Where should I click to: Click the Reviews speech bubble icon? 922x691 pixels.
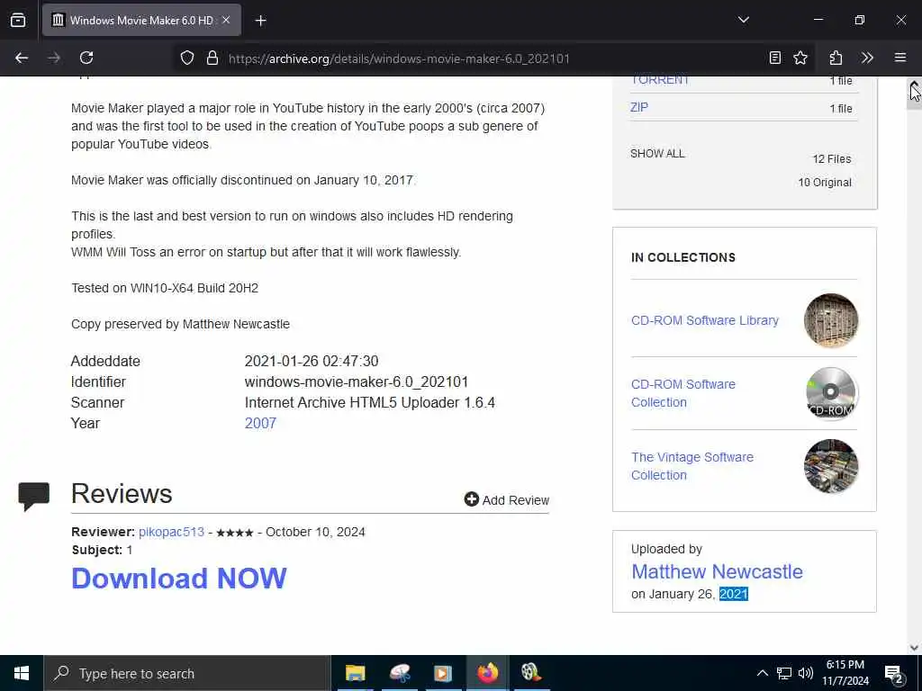33,497
